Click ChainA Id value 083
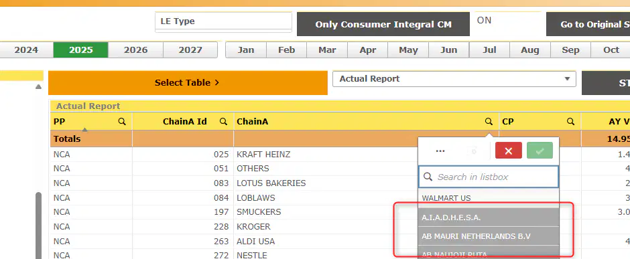Viewport: 630px width, 259px height. [x=221, y=183]
